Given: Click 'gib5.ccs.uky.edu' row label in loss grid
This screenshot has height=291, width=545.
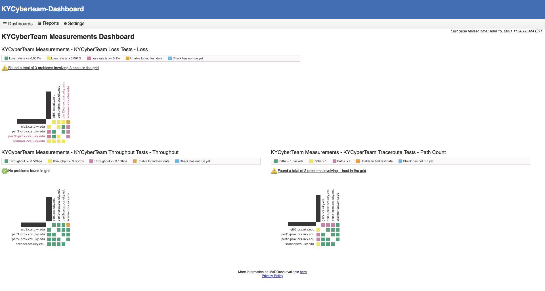Looking at the screenshot, I should (x=33, y=127).
